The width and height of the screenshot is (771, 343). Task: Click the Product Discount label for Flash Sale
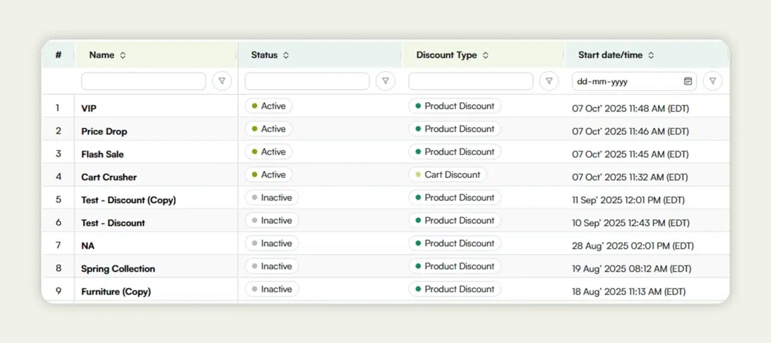[x=454, y=152]
